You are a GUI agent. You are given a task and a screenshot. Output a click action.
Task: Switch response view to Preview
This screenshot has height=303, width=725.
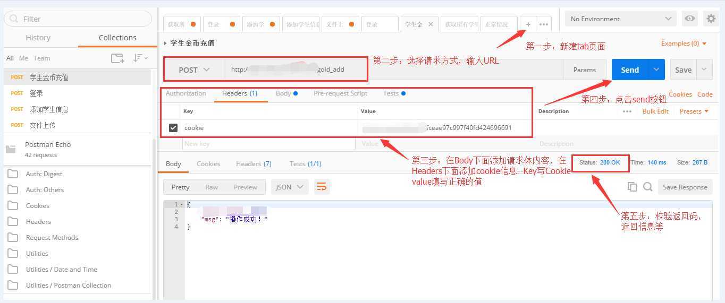click(x=246, y=187)
